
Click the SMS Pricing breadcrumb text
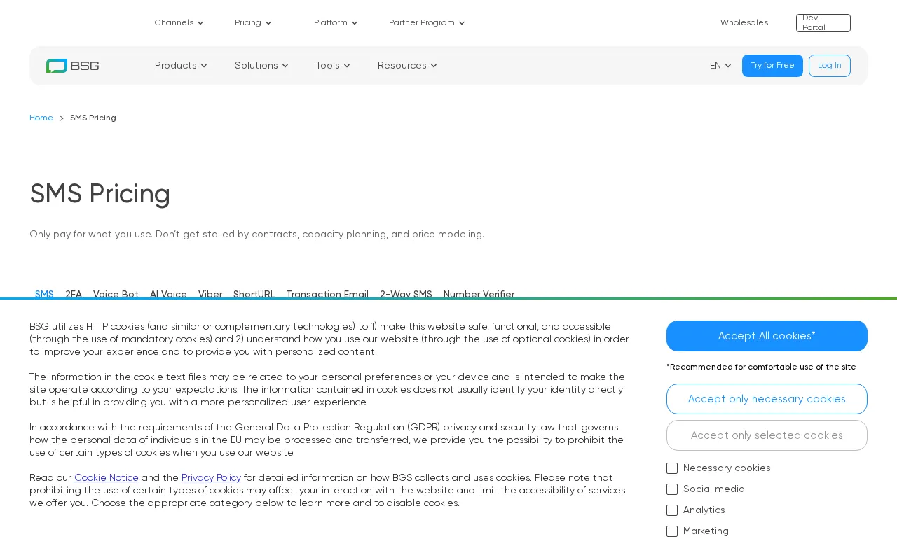click(93, 118)
